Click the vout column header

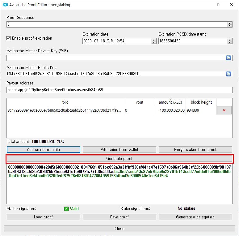(140, 102)
